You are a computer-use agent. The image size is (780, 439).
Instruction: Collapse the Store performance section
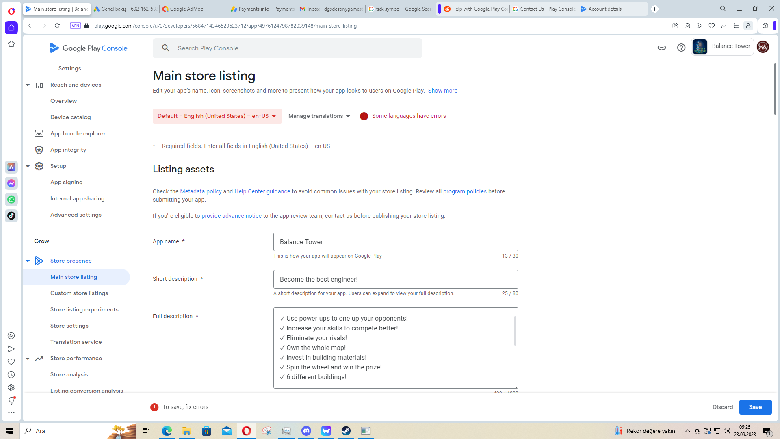click(28, 359)
